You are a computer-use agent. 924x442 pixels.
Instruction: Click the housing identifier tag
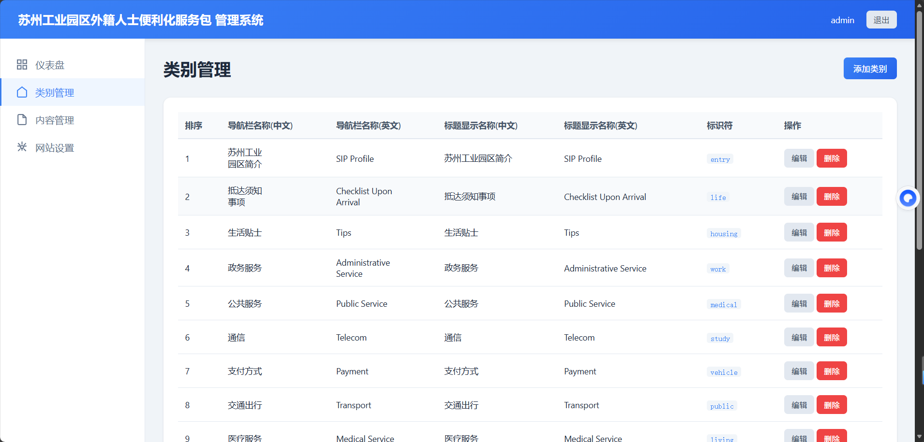[x=723, y=233]
